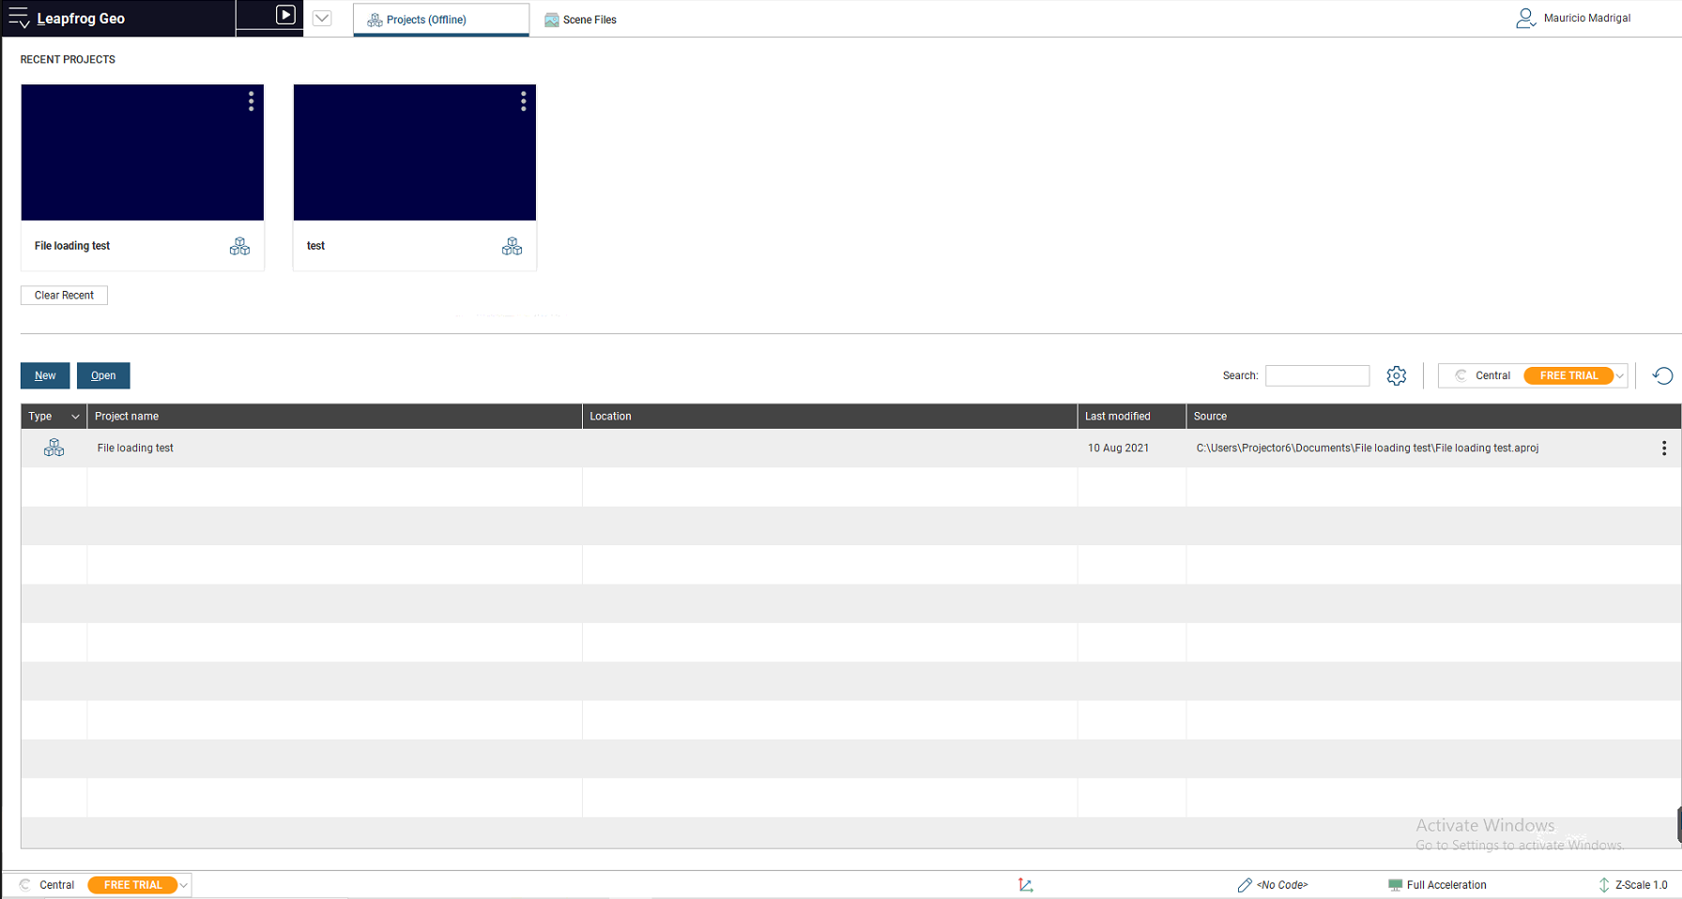This screenshot has height=899, width=1682.
Task: Expand the Type column dropdown arrow
Action: click(x=75, y=417)
